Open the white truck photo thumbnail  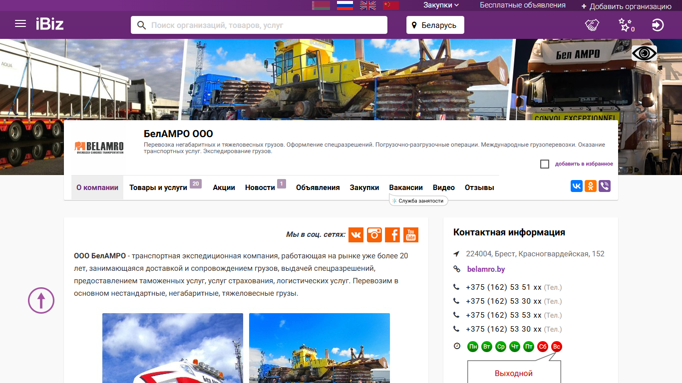(x=173, y=348)
